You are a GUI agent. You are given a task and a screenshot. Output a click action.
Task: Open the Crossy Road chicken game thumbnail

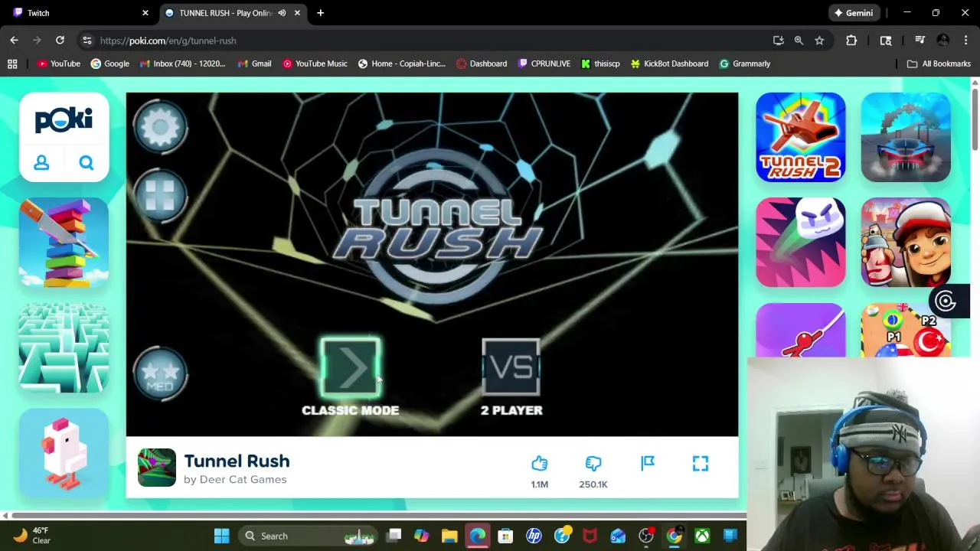click(x=64, y=453)
